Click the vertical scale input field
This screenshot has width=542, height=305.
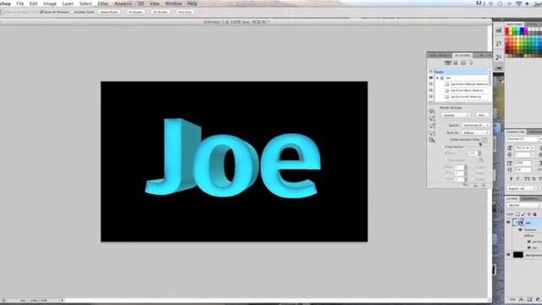(x=523, y=163)
